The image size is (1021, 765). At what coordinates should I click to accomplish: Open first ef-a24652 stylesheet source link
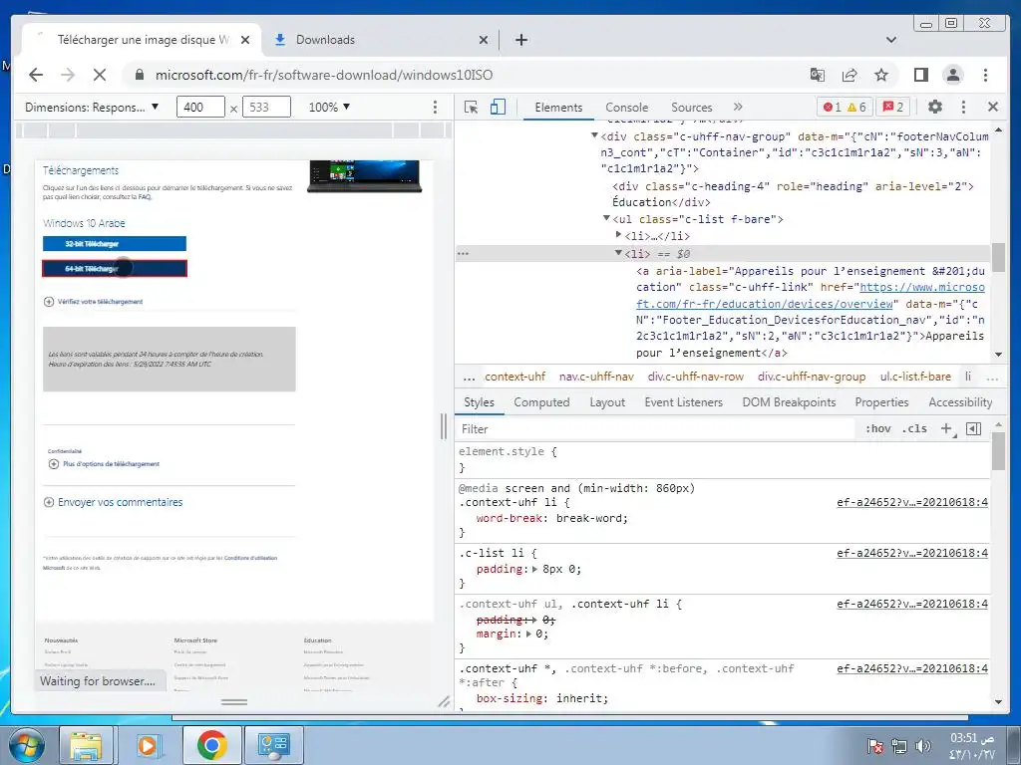912,502
